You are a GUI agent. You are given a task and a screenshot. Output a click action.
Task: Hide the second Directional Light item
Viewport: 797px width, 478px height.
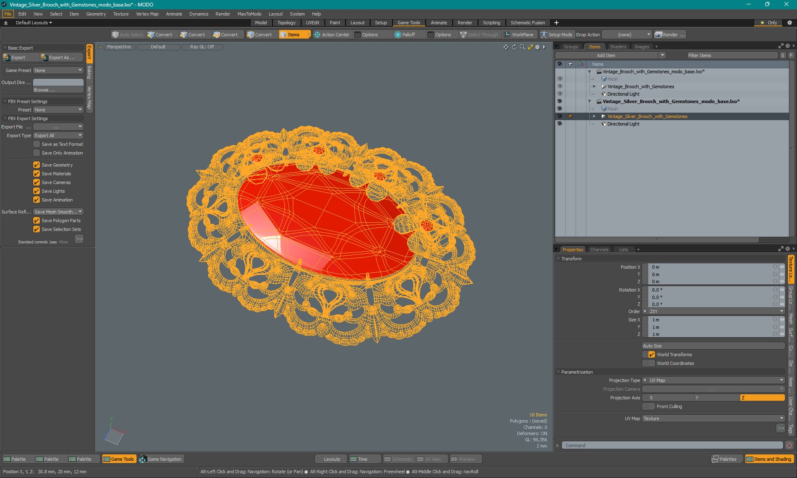point(560,124)
